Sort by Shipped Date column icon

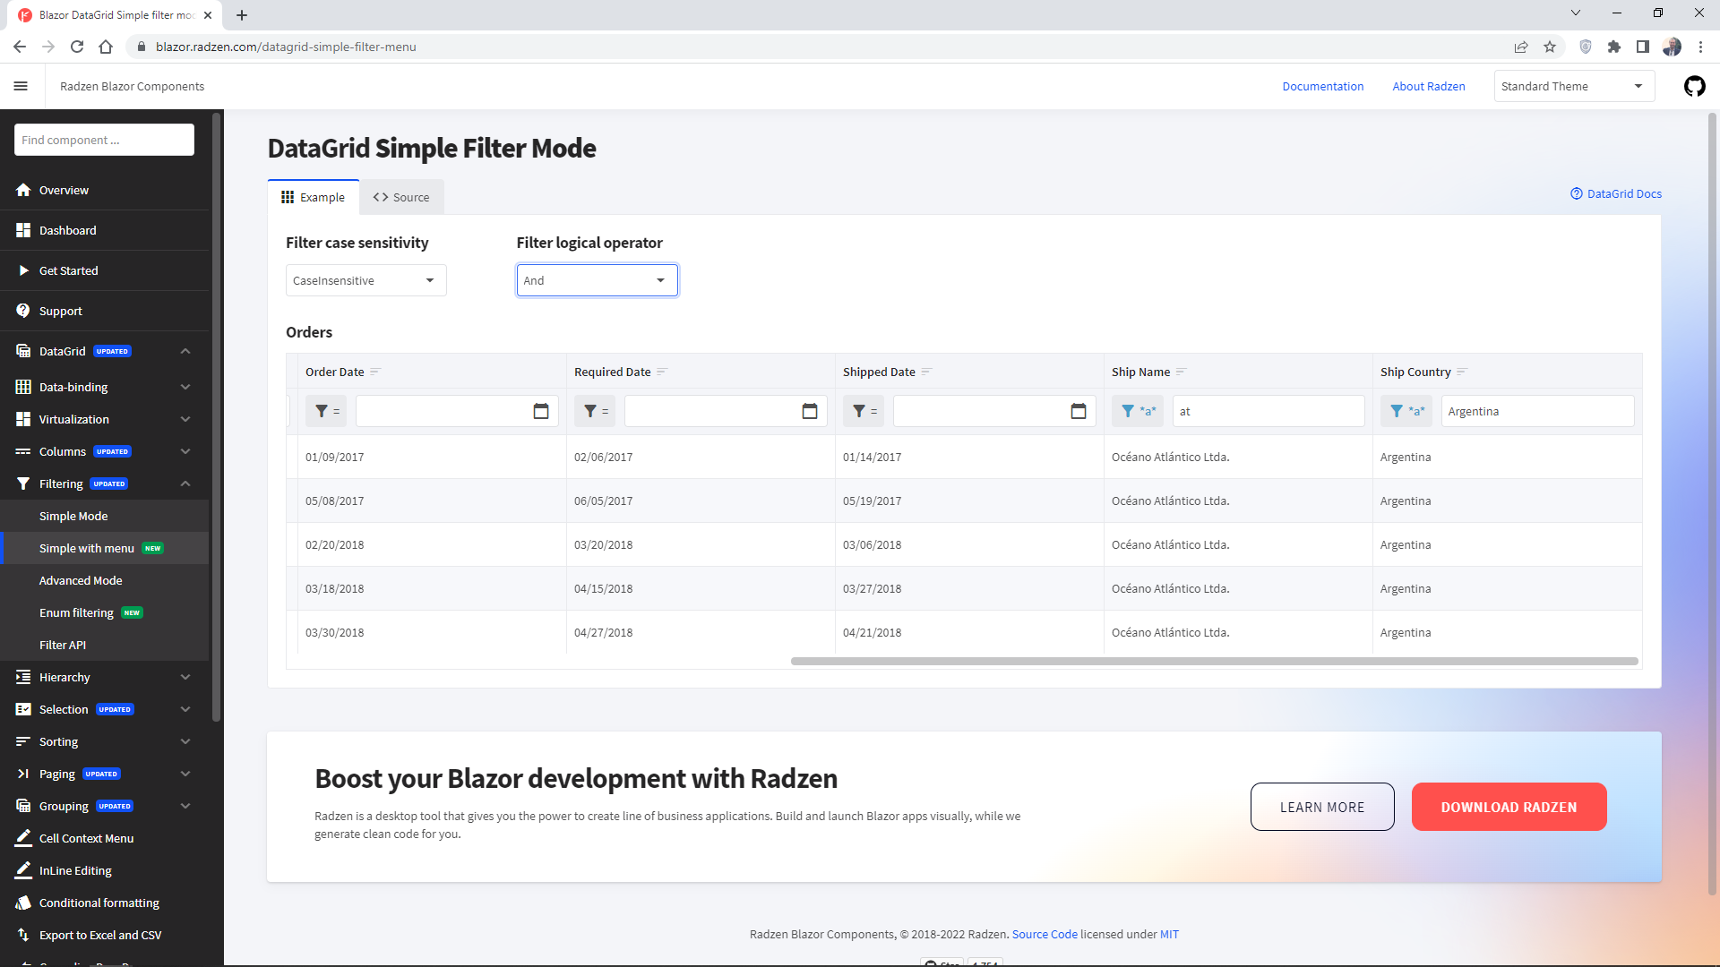coord(926,372)
